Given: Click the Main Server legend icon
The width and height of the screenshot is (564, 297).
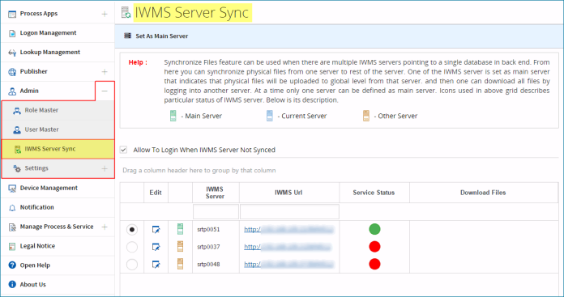Looking at the screenshot, I should coord(173,116).
